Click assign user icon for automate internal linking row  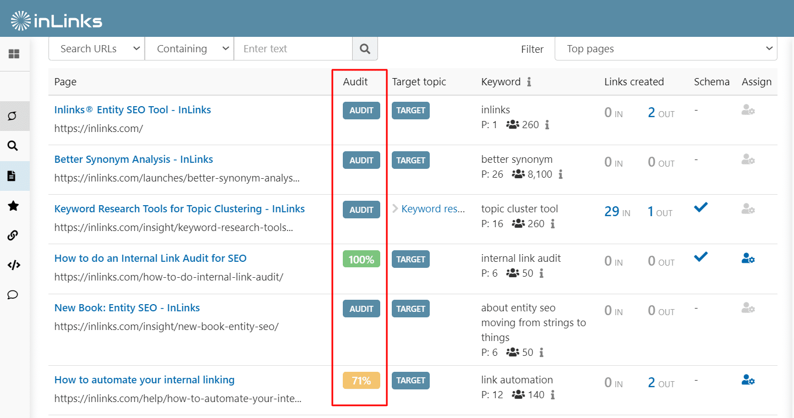(x=748, y=380)
